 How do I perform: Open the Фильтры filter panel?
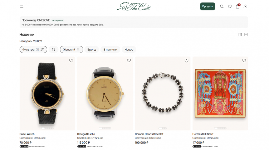click(33, 50)
